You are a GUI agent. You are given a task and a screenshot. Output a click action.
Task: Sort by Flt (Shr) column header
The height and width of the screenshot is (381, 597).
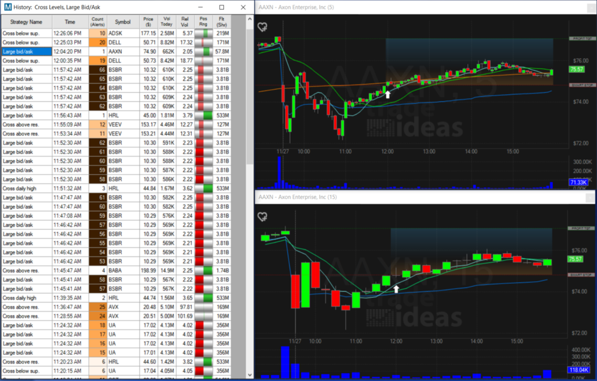point(221,22)
